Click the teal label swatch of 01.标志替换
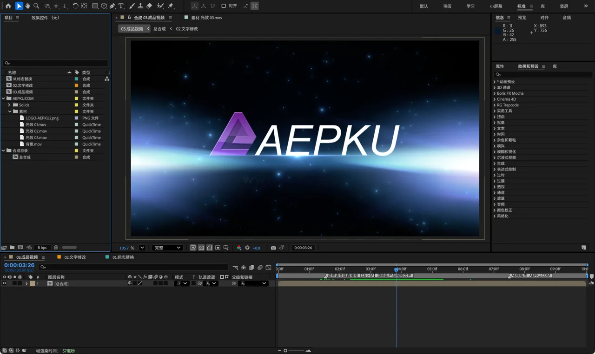The width and height of the screenshot is (595, 354). pos(77,79)
